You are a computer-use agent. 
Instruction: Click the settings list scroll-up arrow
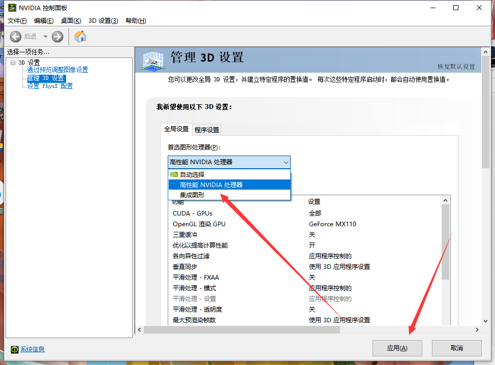(445, 200)
